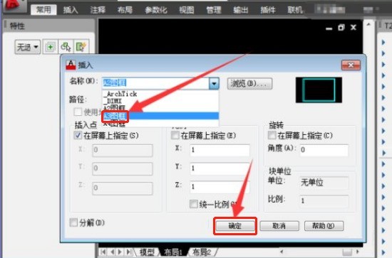Screen dimensions: 392x258
Task: Open the 布局1 tab at bottom
Action: coord(172,252)
